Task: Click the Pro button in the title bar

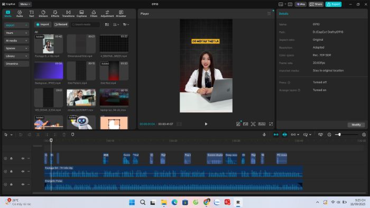Action: 300,4
